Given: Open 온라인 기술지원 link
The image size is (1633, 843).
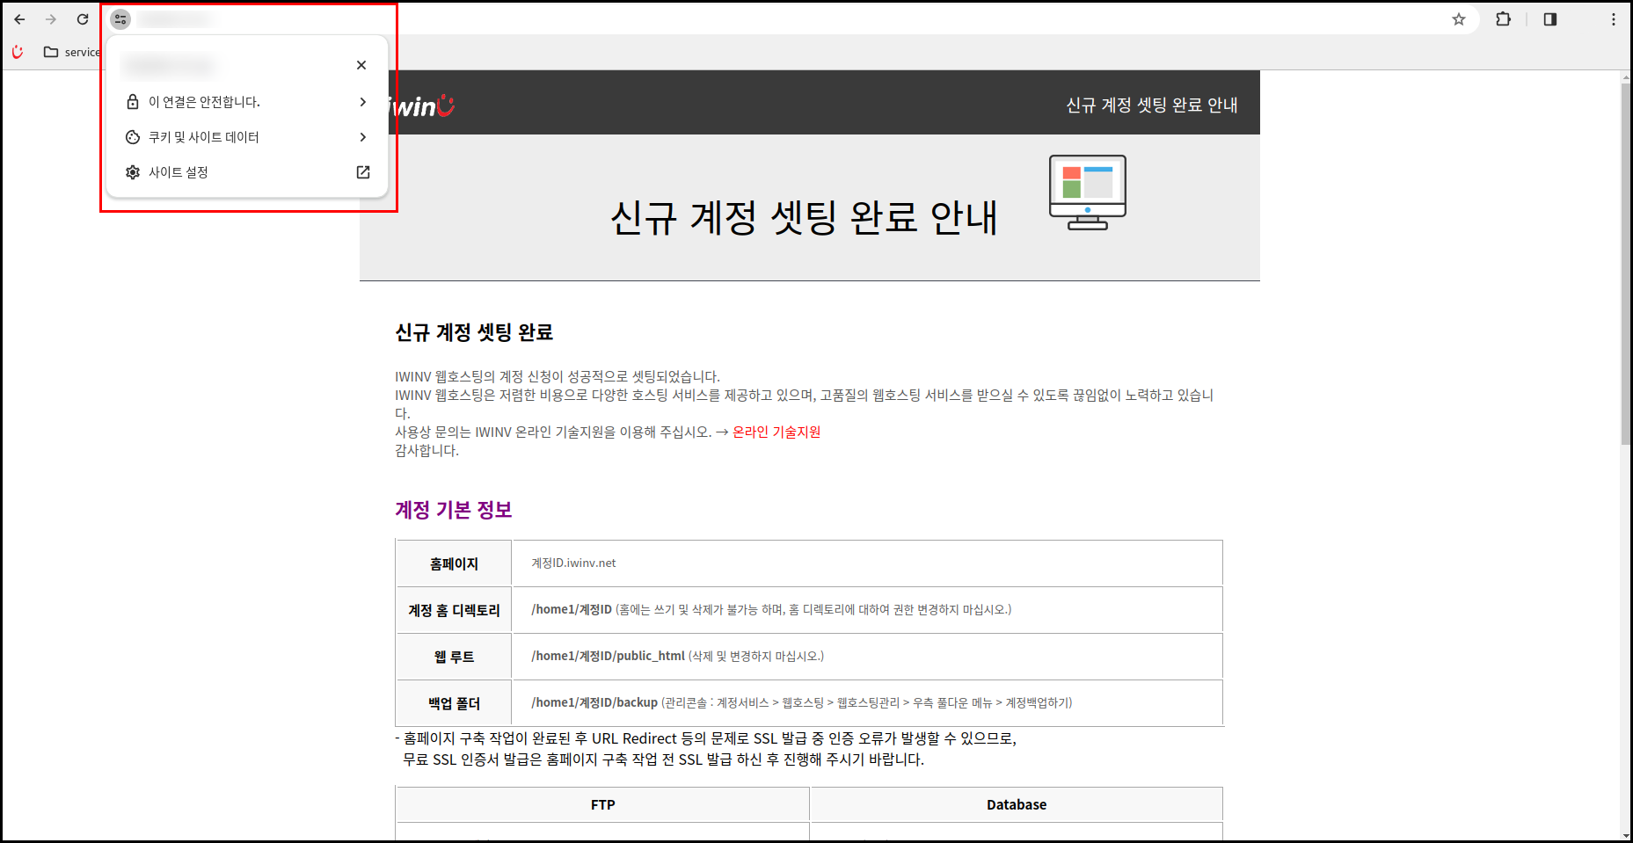Looking at the screenshot, I should pos(776,432).
